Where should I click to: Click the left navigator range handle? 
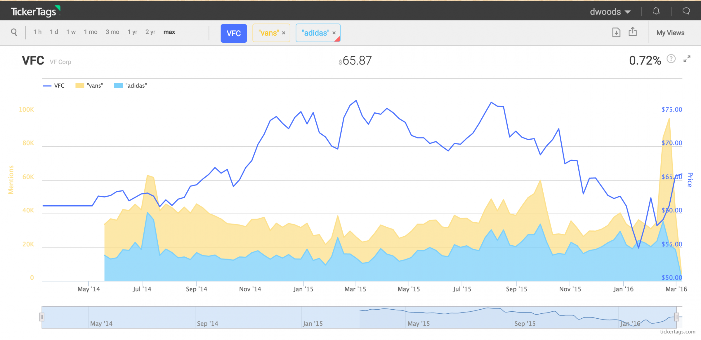[42, 317]
